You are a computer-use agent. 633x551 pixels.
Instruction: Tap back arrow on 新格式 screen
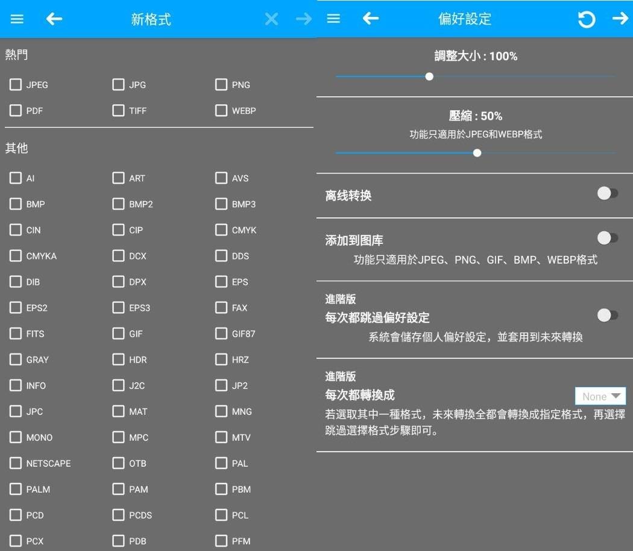[x=54, y=19]
